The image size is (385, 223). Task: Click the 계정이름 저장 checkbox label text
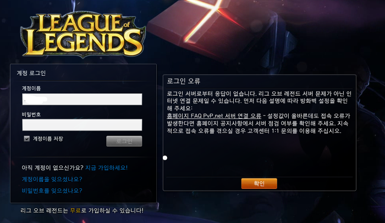coord(48,138)
